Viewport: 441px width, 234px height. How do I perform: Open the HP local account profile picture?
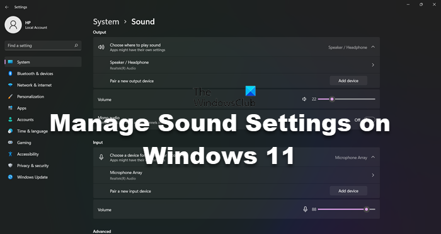[x=13, y=25]
